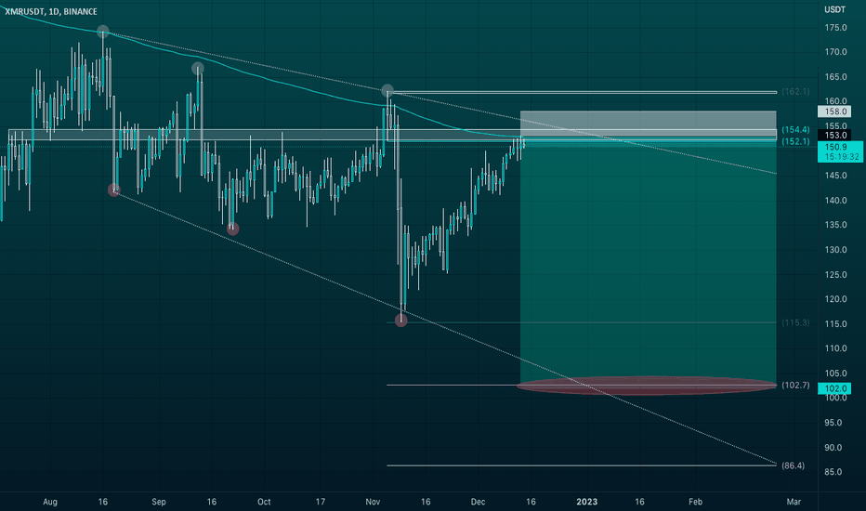Click the Feb label on time axis
Viewport: 866px width, 511px height.
[x=695, y=502]
